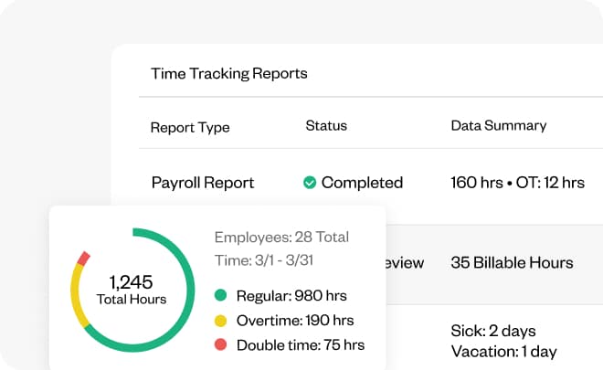This screenshot has width=603, height=370.
Task: Click the green Completed checkmark icon
Action: (310, 183)
